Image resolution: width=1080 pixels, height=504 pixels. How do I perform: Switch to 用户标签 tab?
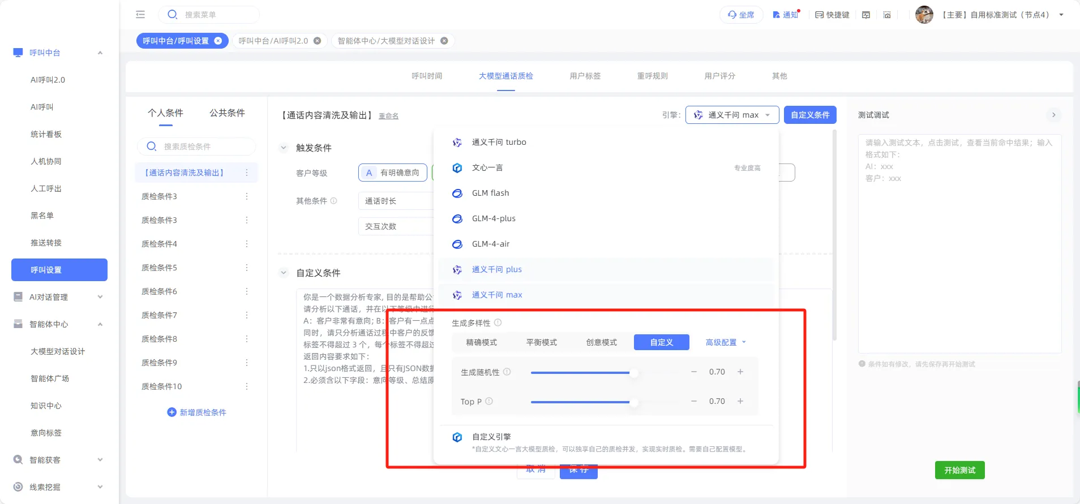(585, 76)
